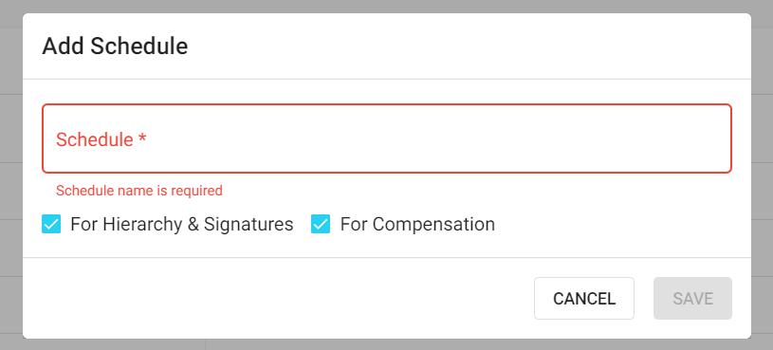Focus the red-outlined Schedule input field
This screenshot has width=773, height=350.
tap(387, 138)
